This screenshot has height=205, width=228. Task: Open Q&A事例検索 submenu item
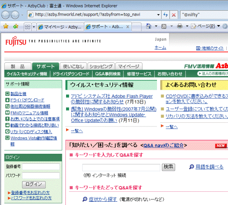(108, 74)
